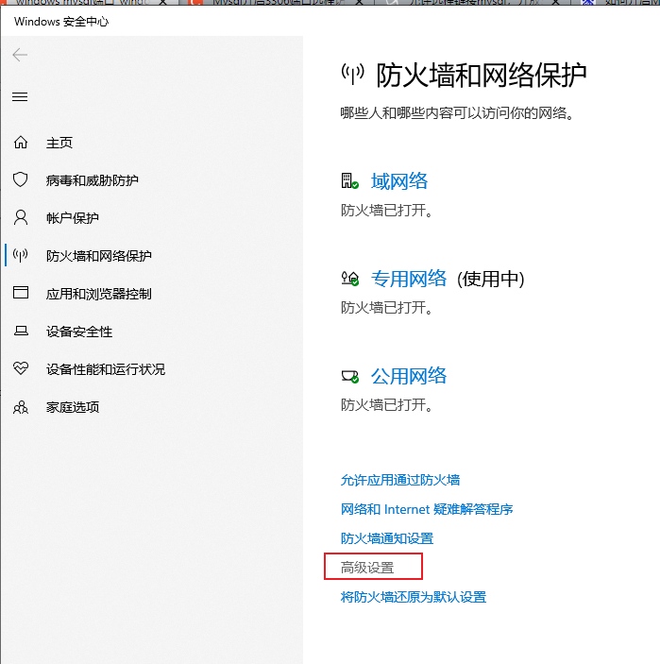Click the public network icon beside 公用网络
Screen dimensions: 660x664
[350, 376]
